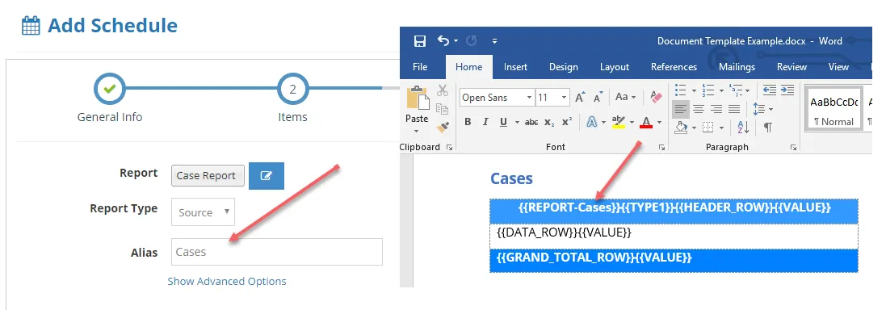Open the font size dropdown

pos(564,98)
